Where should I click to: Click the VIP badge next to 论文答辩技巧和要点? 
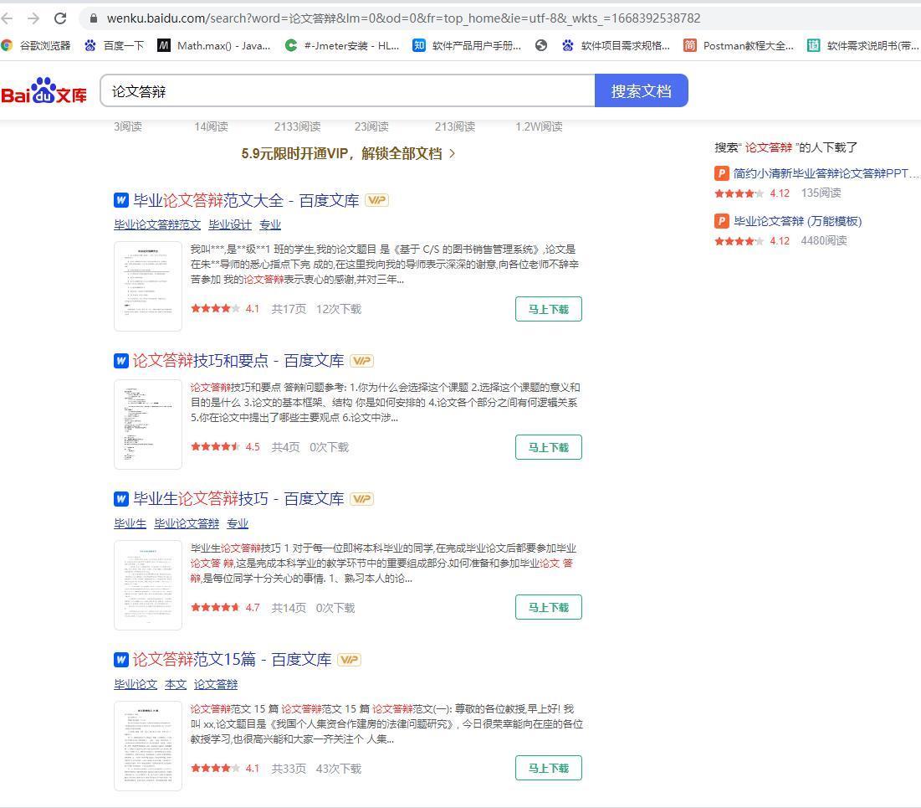pyautogui.click(x=361, y=361)
